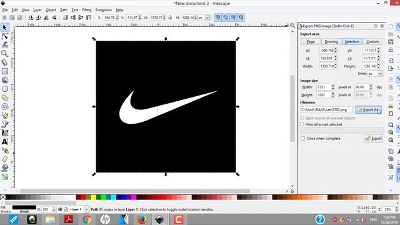Screen dimensions: 400x225
Task: Switch export area to Custom
Action: [372, 42]
